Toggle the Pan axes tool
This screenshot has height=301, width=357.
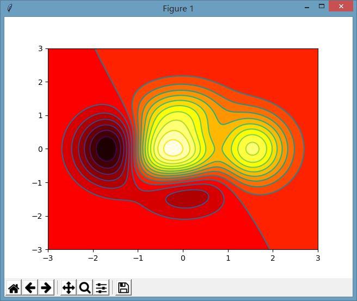point(69,287)
